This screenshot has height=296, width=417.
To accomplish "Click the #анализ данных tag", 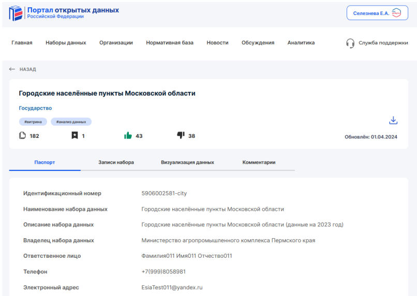I will (x=71, y=122).
